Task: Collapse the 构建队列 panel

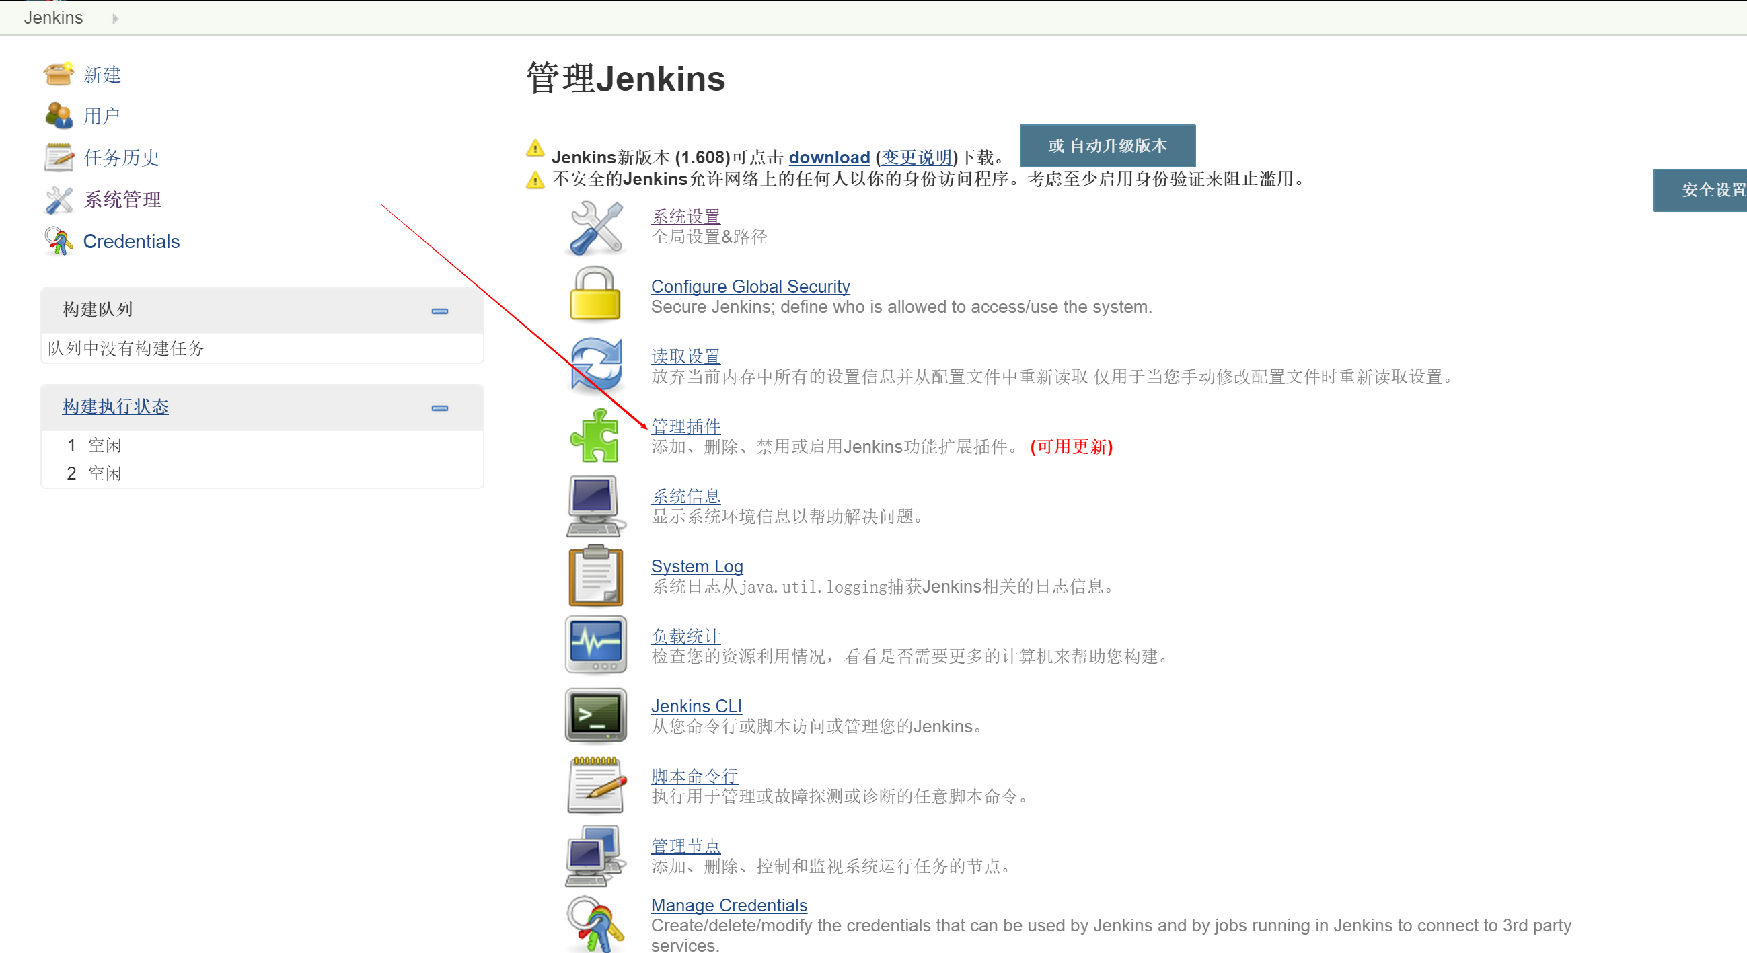Action: click(x=439, y=311)
